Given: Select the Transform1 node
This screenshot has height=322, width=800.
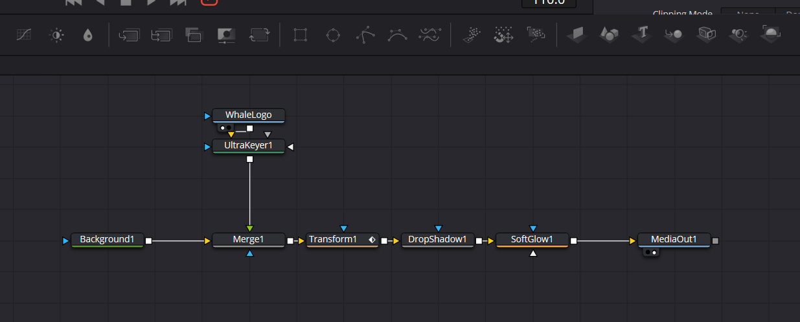Looking at the screenshot, I should click(x=343, y=240).
